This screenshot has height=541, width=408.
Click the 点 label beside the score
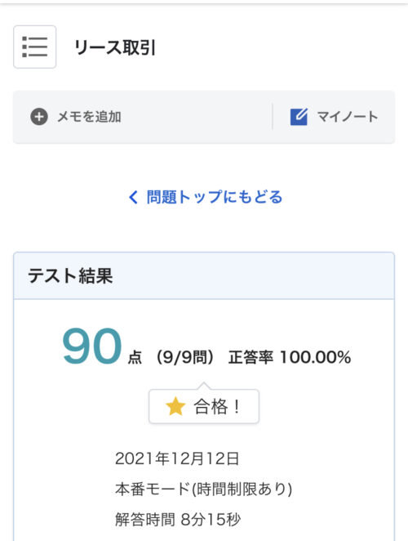[x=135, y=357]
